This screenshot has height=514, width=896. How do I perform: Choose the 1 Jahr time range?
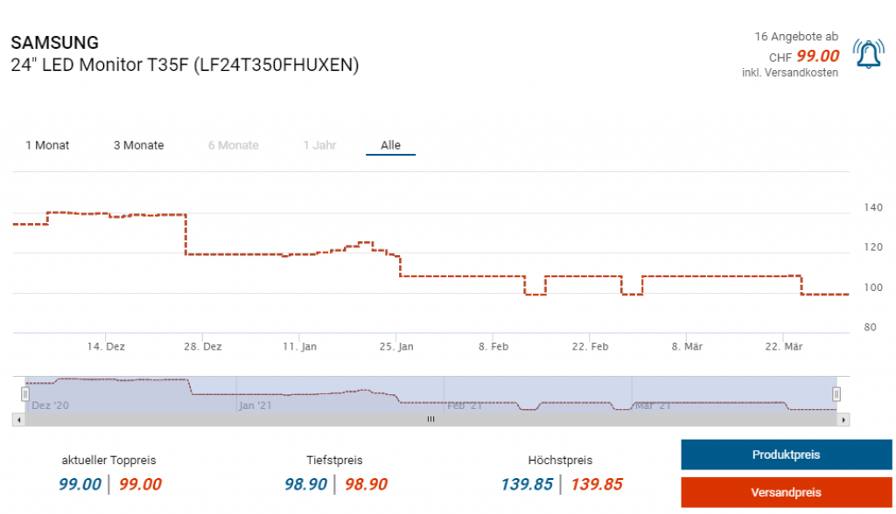point(319,145)
